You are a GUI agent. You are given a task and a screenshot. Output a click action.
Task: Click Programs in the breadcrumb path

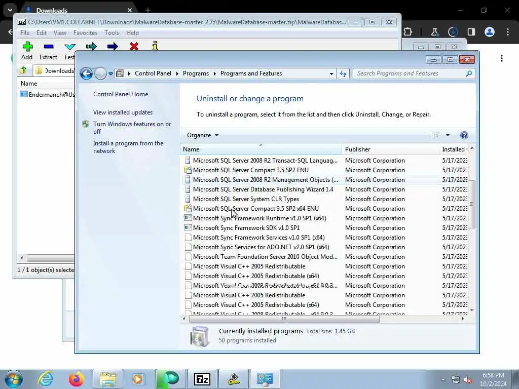(196, 73)
